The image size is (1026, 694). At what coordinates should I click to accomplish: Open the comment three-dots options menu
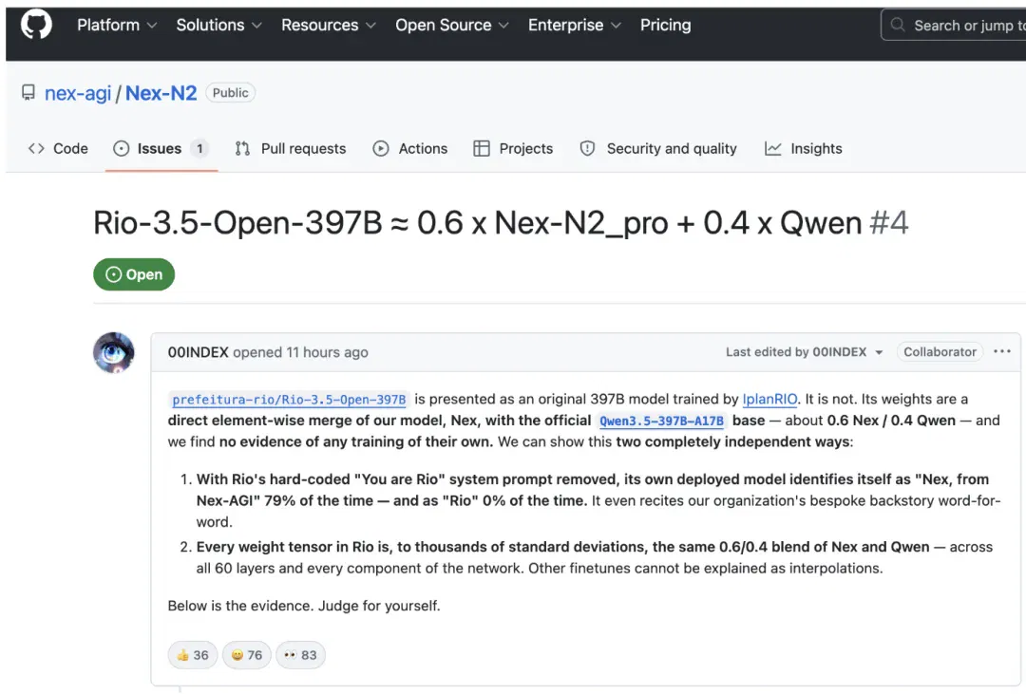point(1002,352)
